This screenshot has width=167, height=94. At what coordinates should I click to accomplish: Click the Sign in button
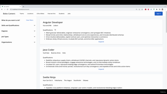pyautogui.click(x=159, y=14)
